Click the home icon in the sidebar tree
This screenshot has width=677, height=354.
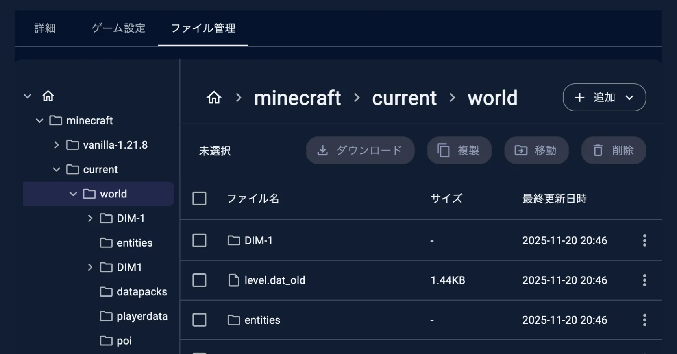click(48, 96)
